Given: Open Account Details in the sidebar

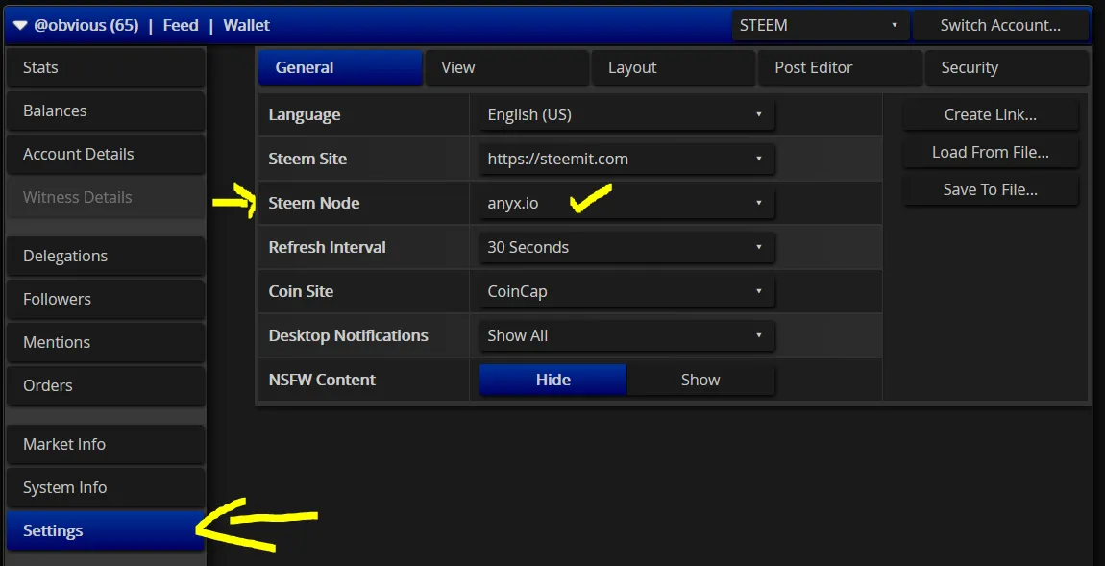Looking at the screenshot, I should coord(106,154).
